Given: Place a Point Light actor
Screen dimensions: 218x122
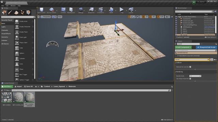Looking at the screenshot, I should pos(24,37).
